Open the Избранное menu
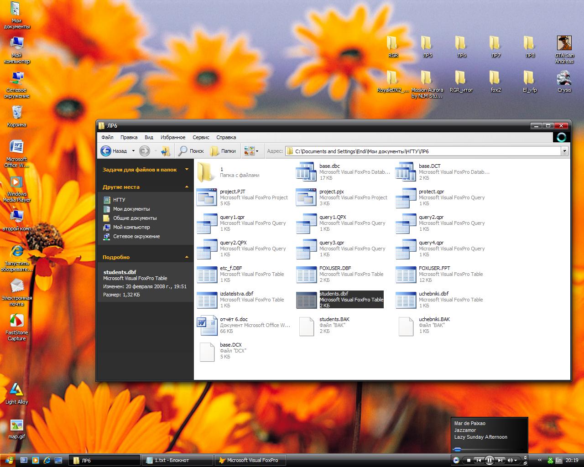Viewport: 584px width, 467px height. pyautogui.click(x=173, y=137)
